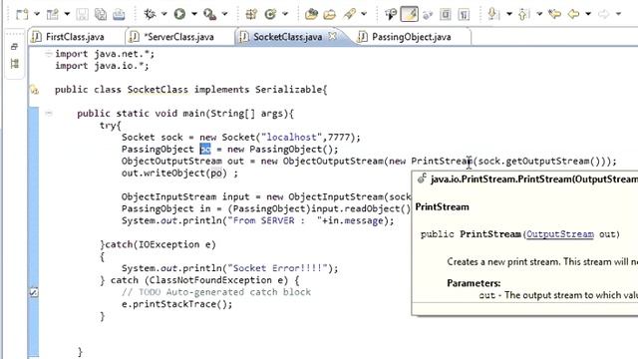The height and width of the screenshot is (359, 638).
Task: Toggle Block Selection Mode icon
Action: (446, 14)
